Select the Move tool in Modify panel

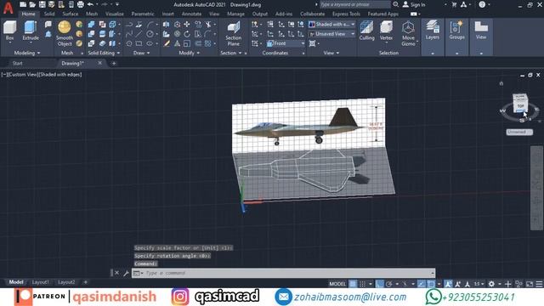[187, 25]
